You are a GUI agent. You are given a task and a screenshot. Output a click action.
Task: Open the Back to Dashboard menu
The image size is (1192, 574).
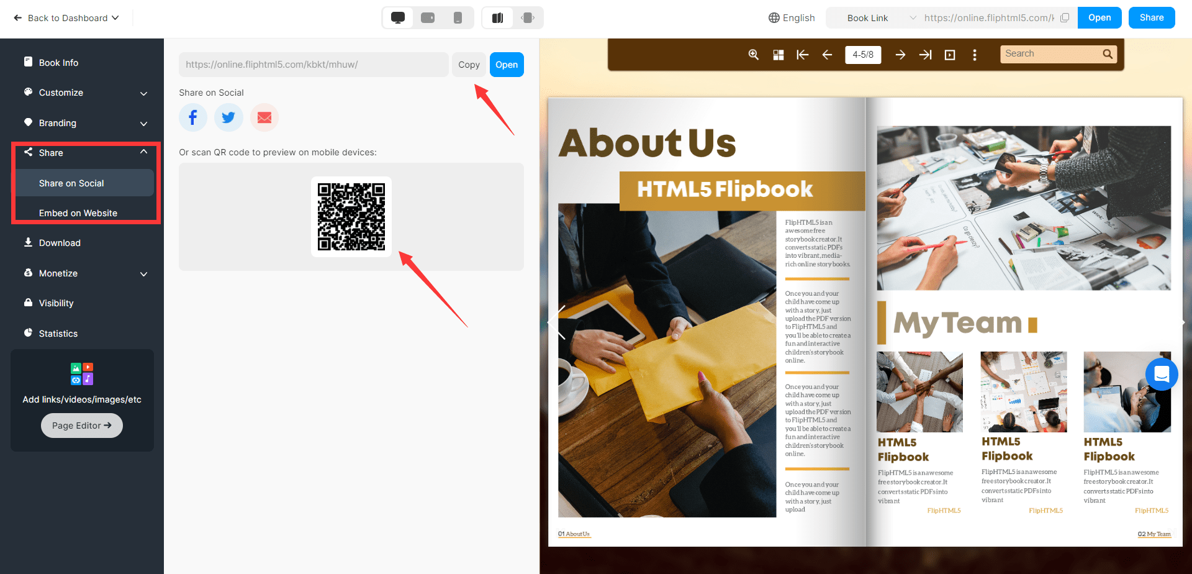coord(66,17)
